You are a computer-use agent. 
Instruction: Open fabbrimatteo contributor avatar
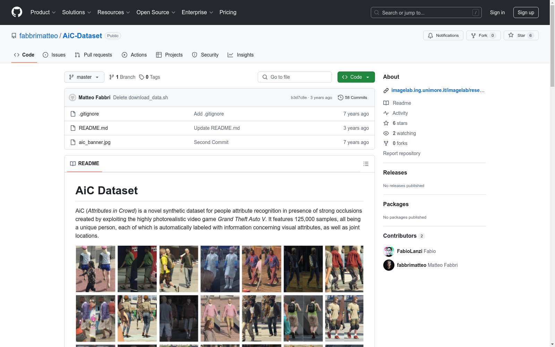coord(389,265)
